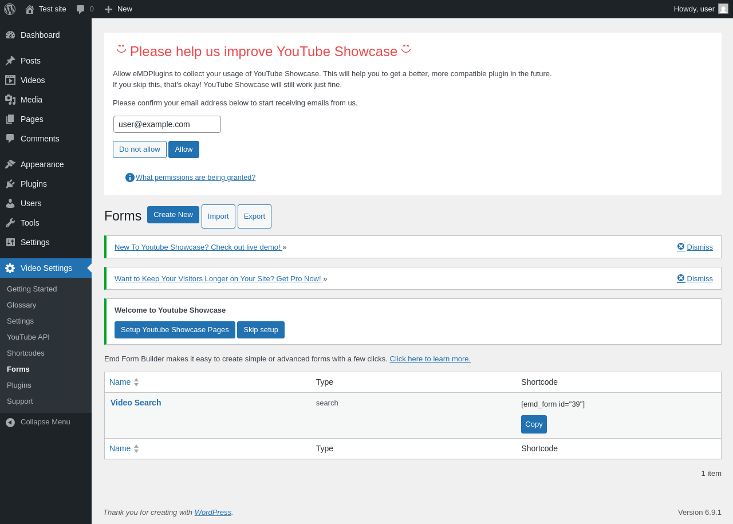Click the Appearance paintbrush icon
The height and width of the screenshot is (524, 733).
[x=10, y=164]
